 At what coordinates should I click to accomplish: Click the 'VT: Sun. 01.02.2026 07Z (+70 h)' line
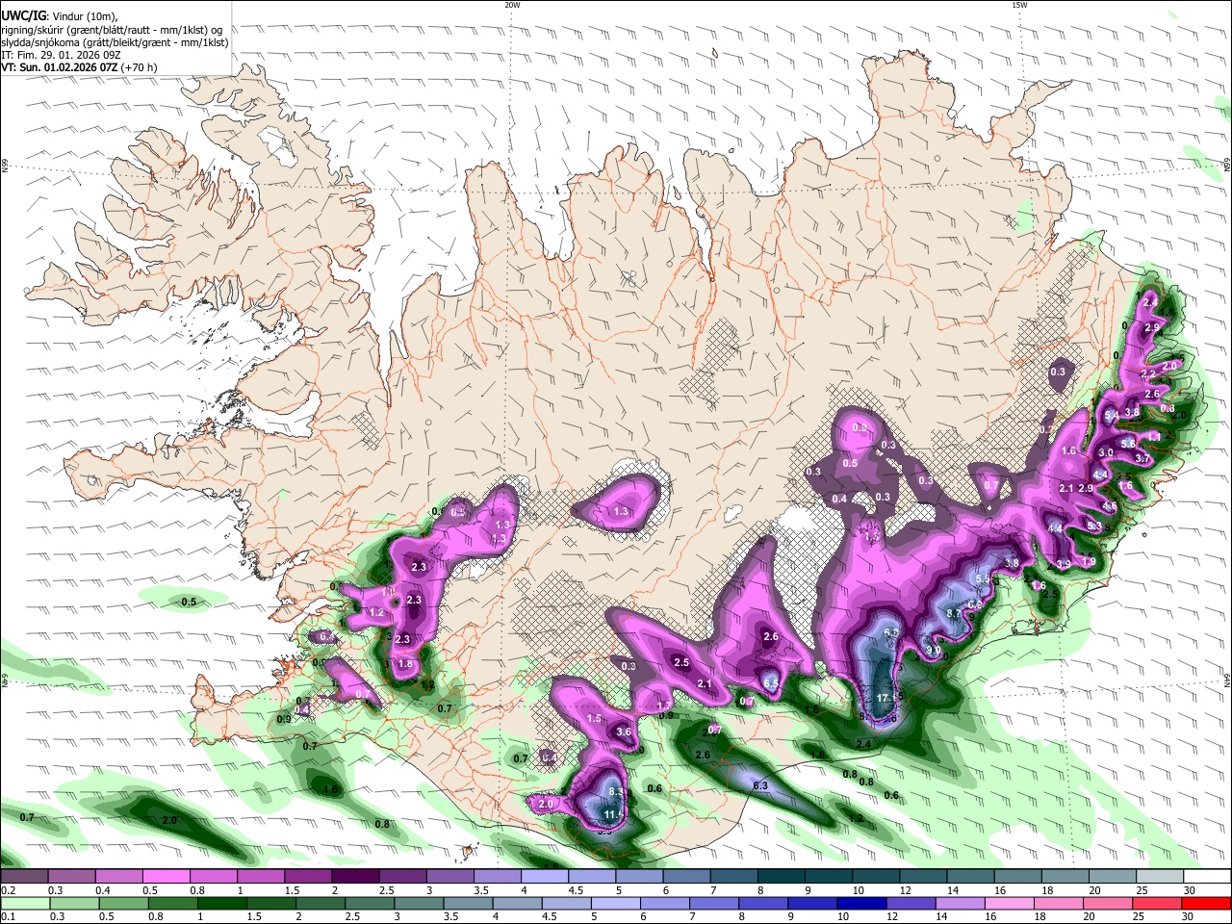coord(79,67)
